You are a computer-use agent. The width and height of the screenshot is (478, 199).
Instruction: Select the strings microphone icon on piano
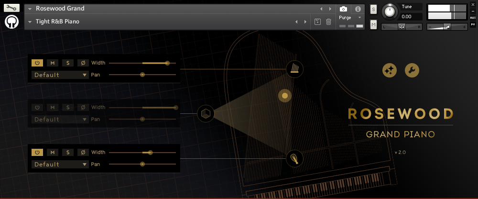coord(295,68)
